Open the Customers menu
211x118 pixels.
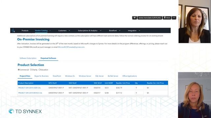click(x=62, y=30)
